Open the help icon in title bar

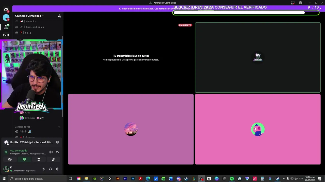click(300, 3)
